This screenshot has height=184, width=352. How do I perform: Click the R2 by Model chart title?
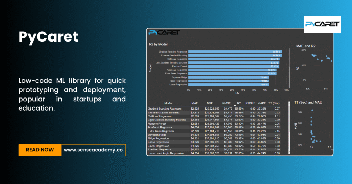pyautogui.click(x=158, y=44)
